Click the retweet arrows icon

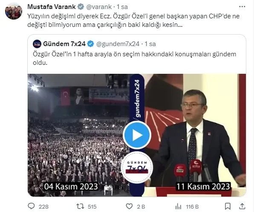80,206
